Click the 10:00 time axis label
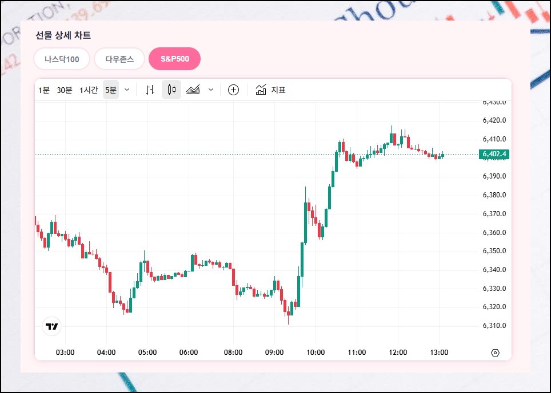551x393 pixels. point(316,353)
